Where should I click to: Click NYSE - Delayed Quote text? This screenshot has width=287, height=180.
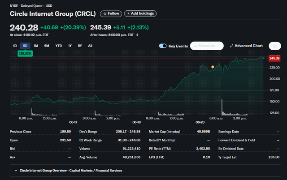(26, 6)
